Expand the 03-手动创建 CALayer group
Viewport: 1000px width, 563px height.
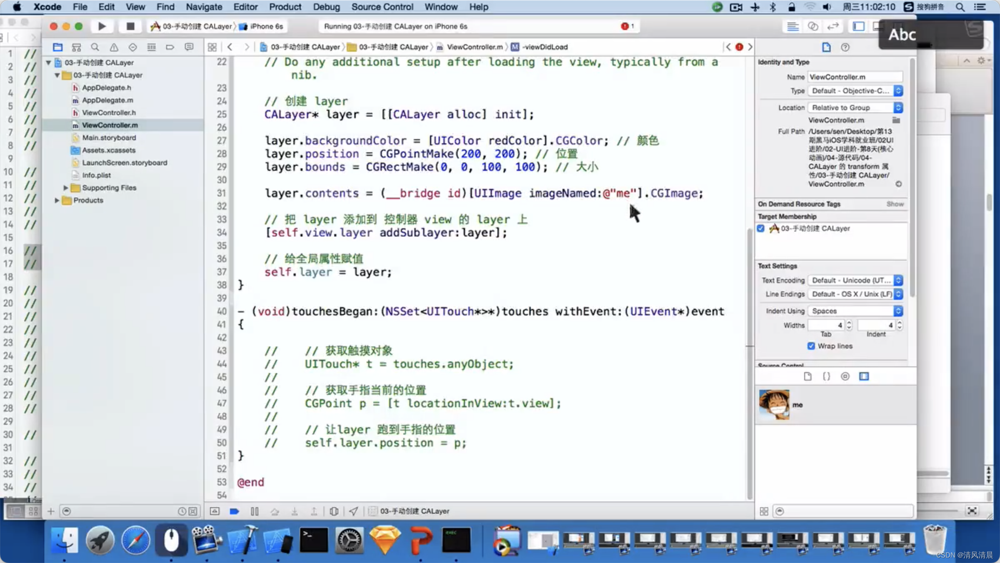click(56, 75)
